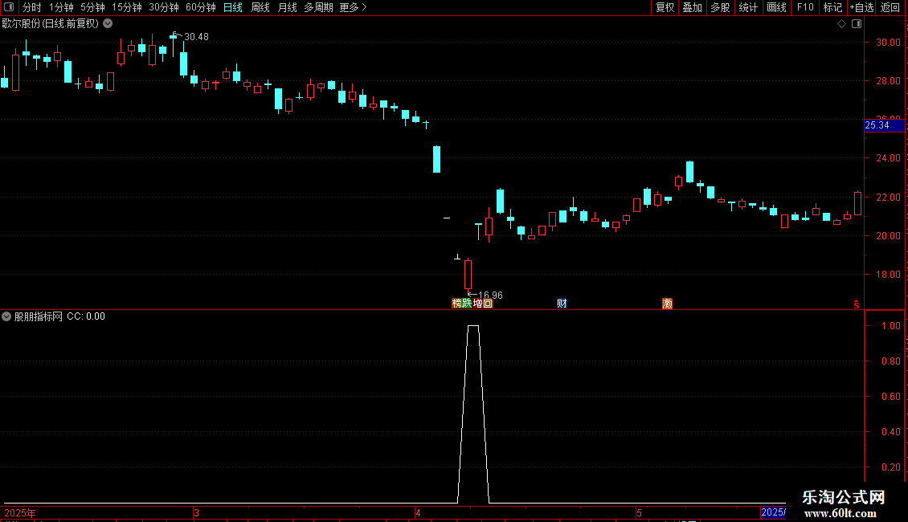The width and height of the screenshot is (908, 522).
Task: Open F10 company information
Action: [x=805, y=7]
